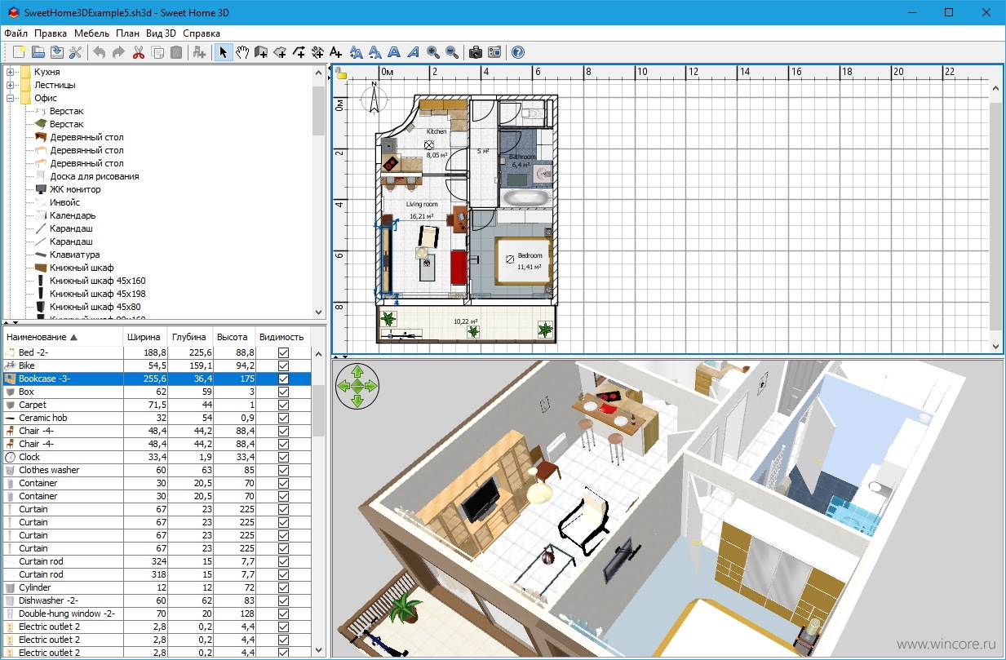Toggle visibility checkbox for Clock
Viewport: 1006px width, 660px height.
point(283,457)
